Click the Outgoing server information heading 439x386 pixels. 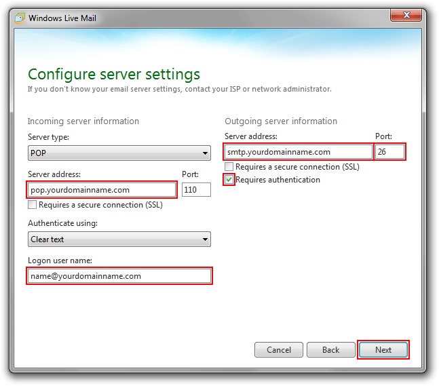coord(280,121)
